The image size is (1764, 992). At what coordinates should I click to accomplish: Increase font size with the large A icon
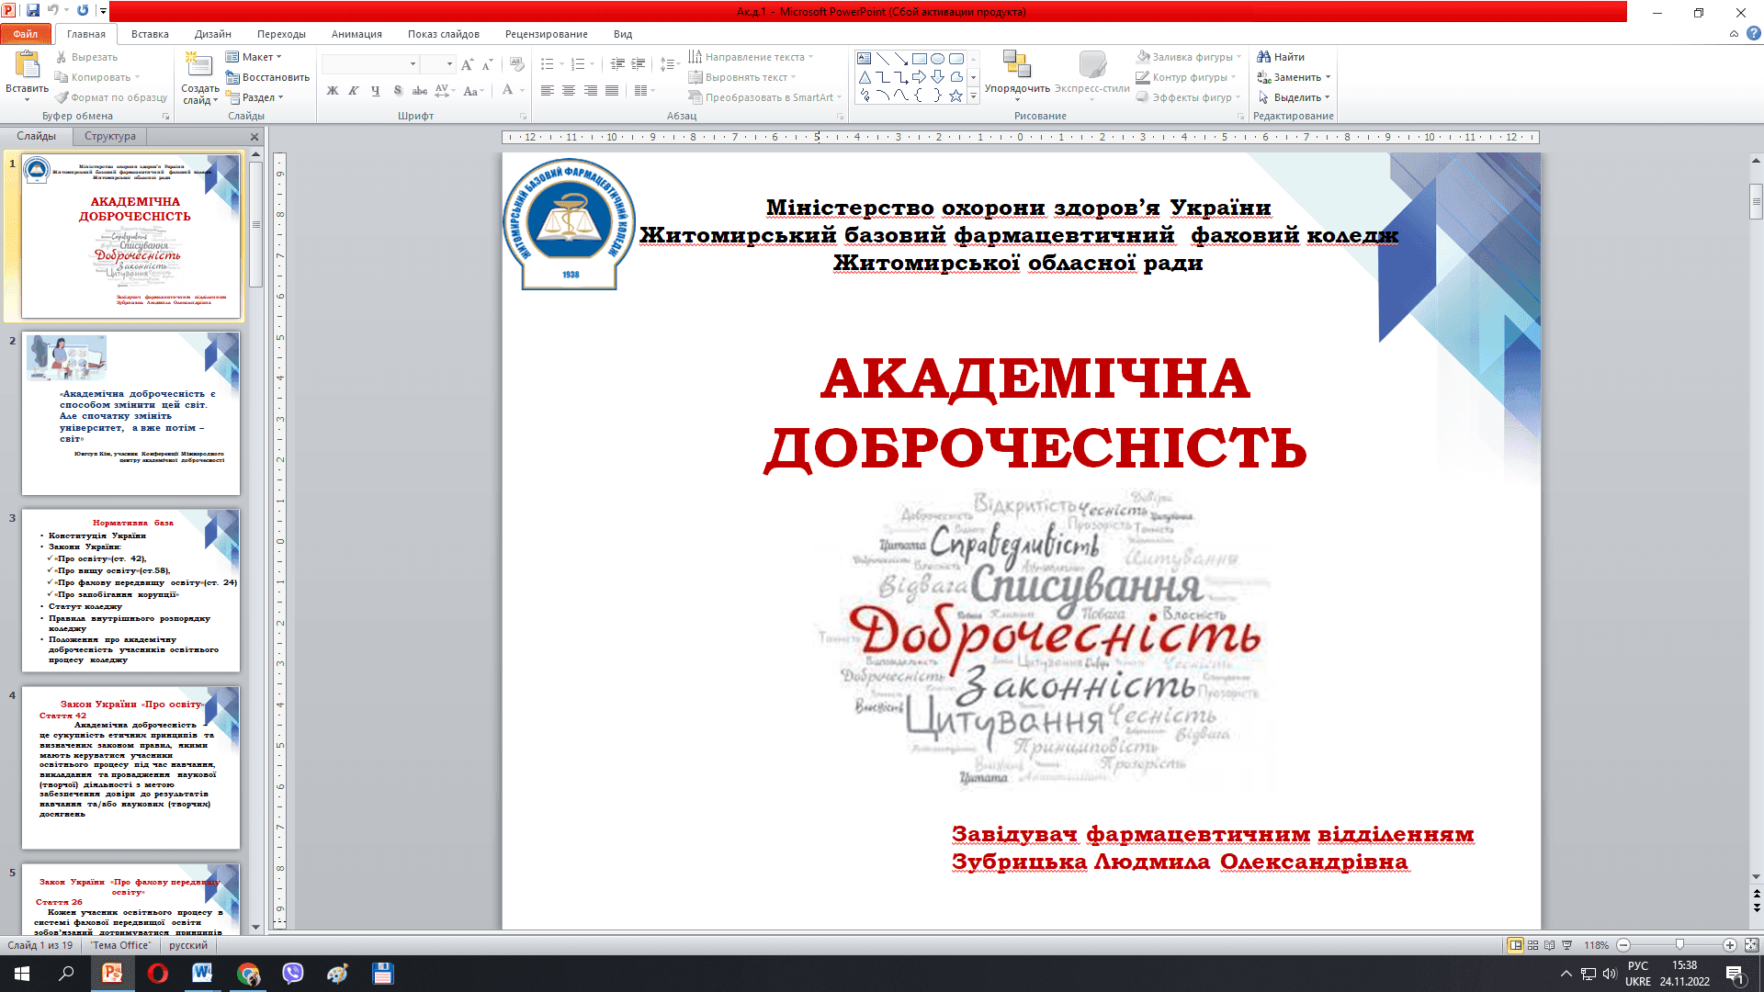point(468,64)
